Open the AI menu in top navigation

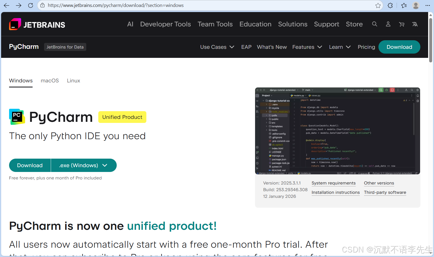[130, 24]
